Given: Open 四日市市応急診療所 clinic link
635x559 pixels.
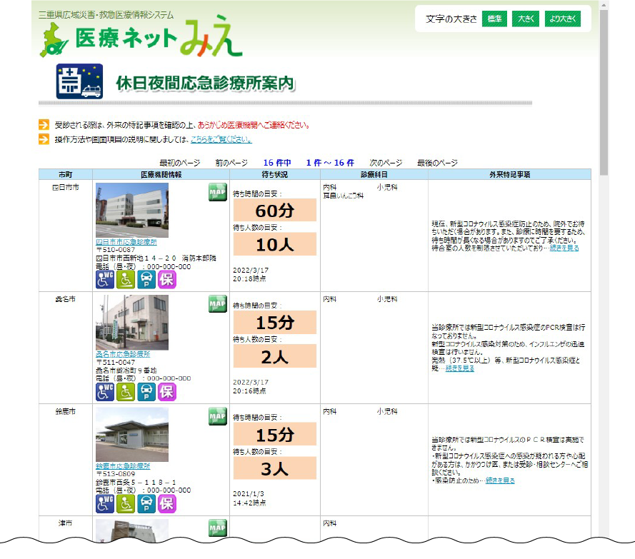Looking at the screenshot, I should click(126, 241).
